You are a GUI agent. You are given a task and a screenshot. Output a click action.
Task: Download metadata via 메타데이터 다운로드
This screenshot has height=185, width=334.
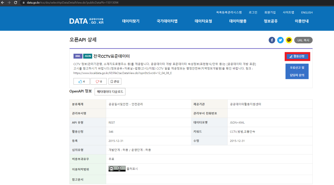(x=110, y=92)
